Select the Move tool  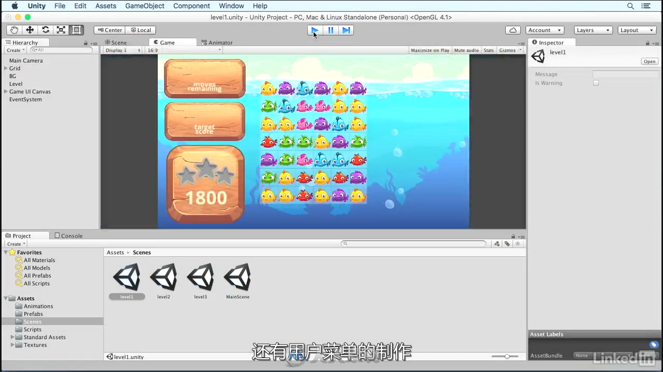coord(30,30)
